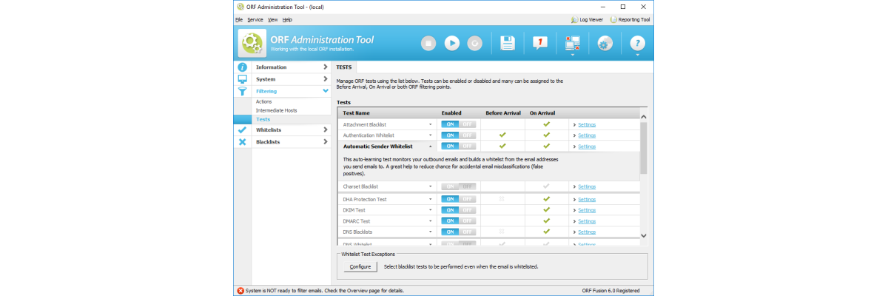This screenshot has height=296, width=888.
Task: Toggle Charset Blacklist ON/OFF switch
Action: tap(458, 186)
